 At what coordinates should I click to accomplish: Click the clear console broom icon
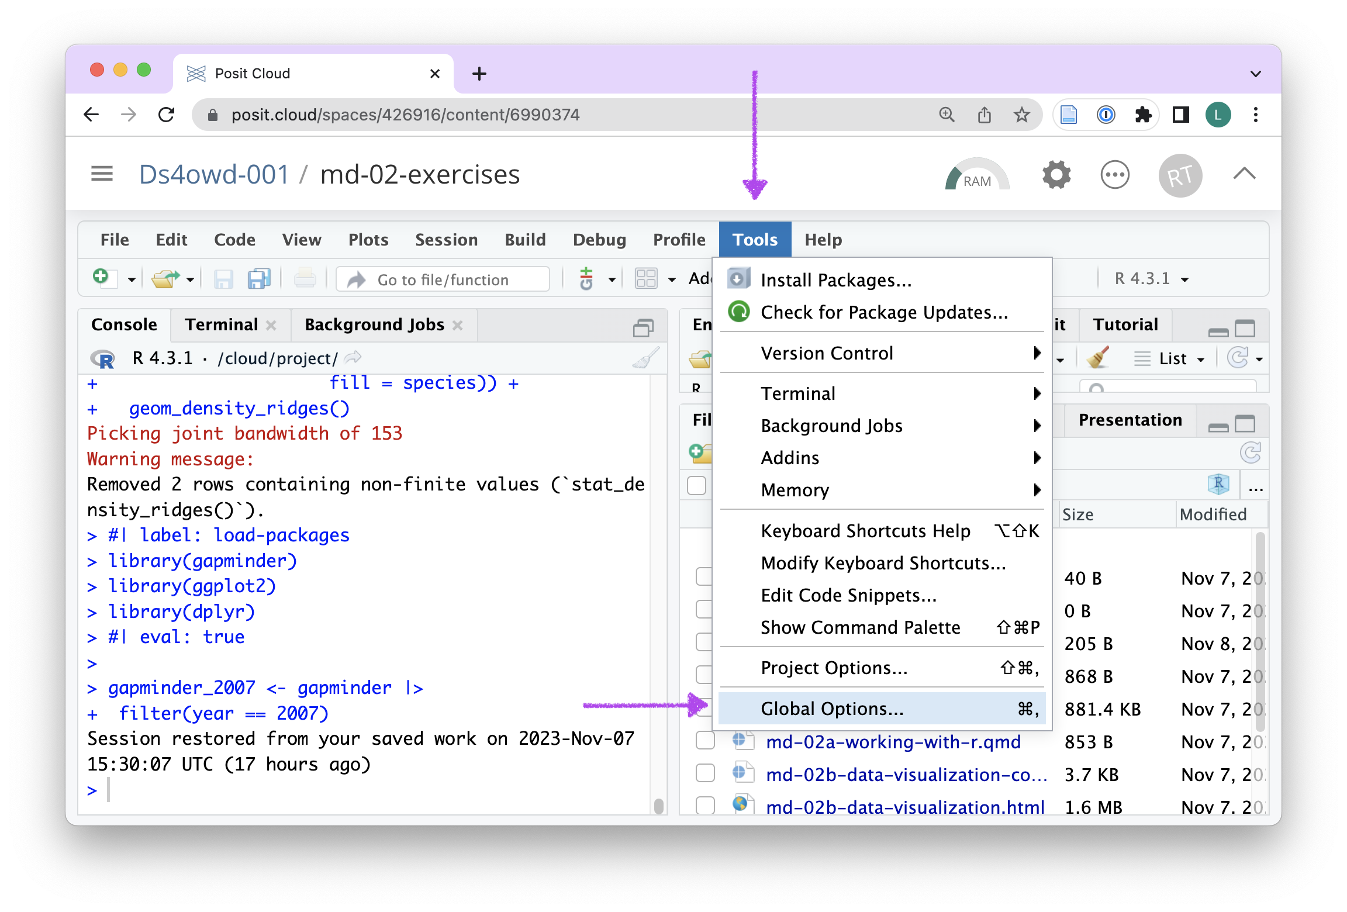tap(645, 358)
